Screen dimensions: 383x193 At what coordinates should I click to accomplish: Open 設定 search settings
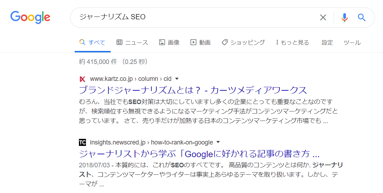tap(327, 43)
